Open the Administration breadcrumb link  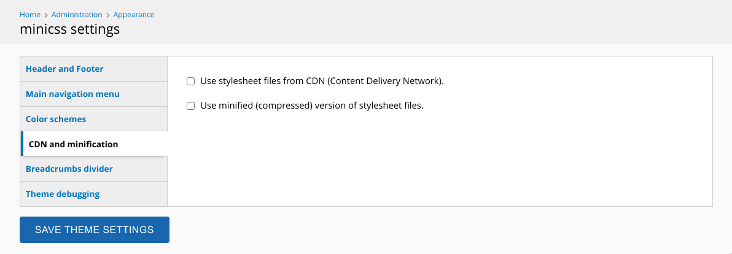(x=77, y=15)
